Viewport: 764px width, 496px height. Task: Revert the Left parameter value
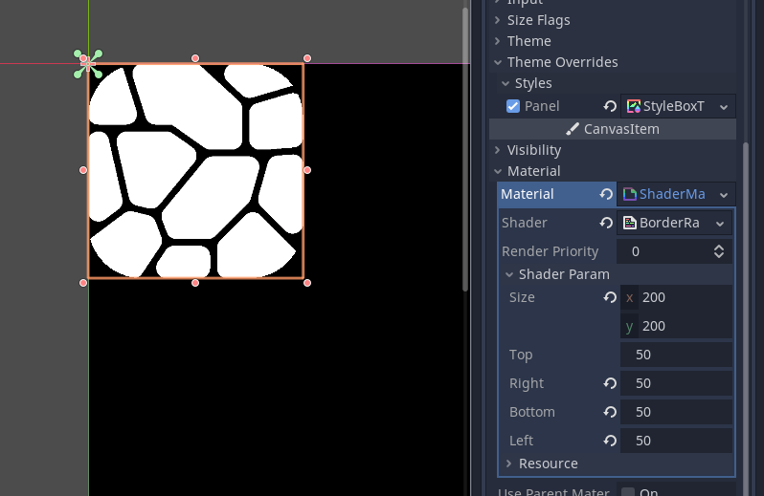pyautogui.click(x=609, y=441)
